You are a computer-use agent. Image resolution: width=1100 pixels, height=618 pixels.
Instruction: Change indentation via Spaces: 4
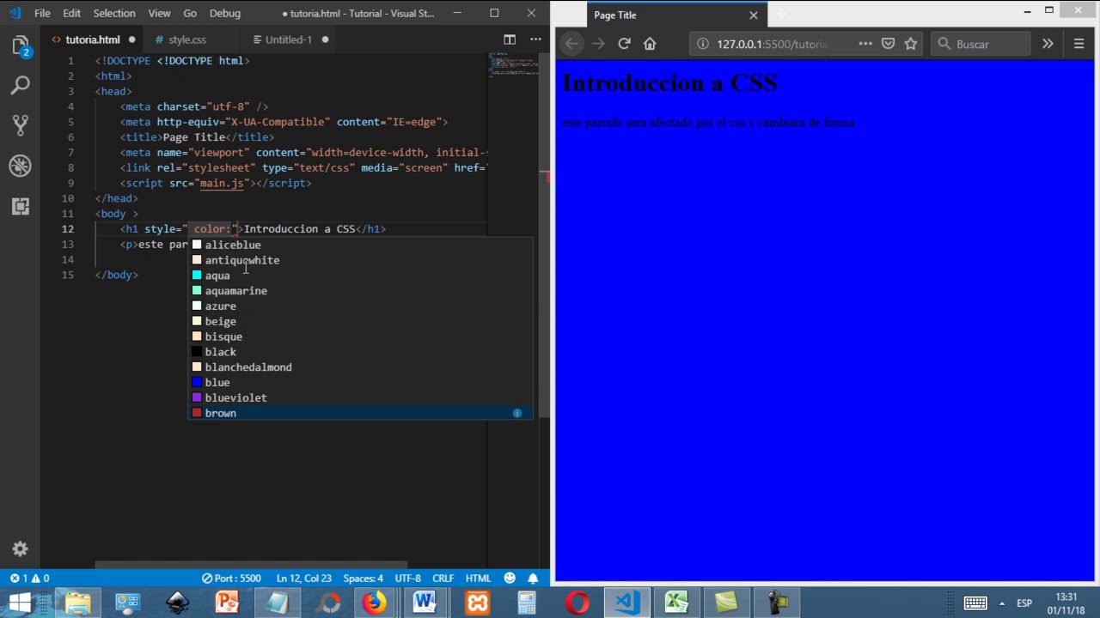click(364, 579)
